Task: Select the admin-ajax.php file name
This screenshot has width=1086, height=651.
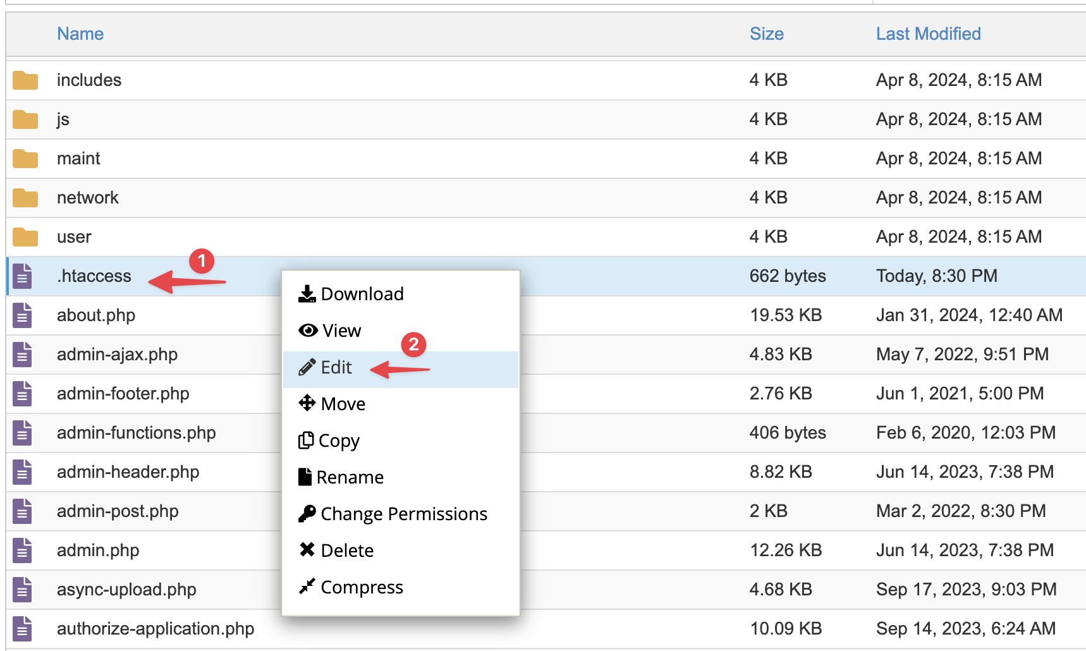Action: 117,355
